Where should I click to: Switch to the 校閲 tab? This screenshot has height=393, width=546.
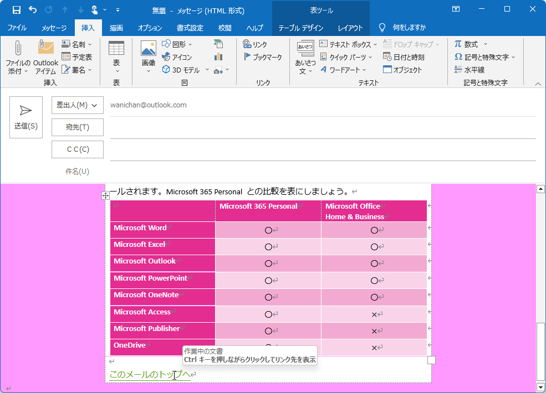224,28
